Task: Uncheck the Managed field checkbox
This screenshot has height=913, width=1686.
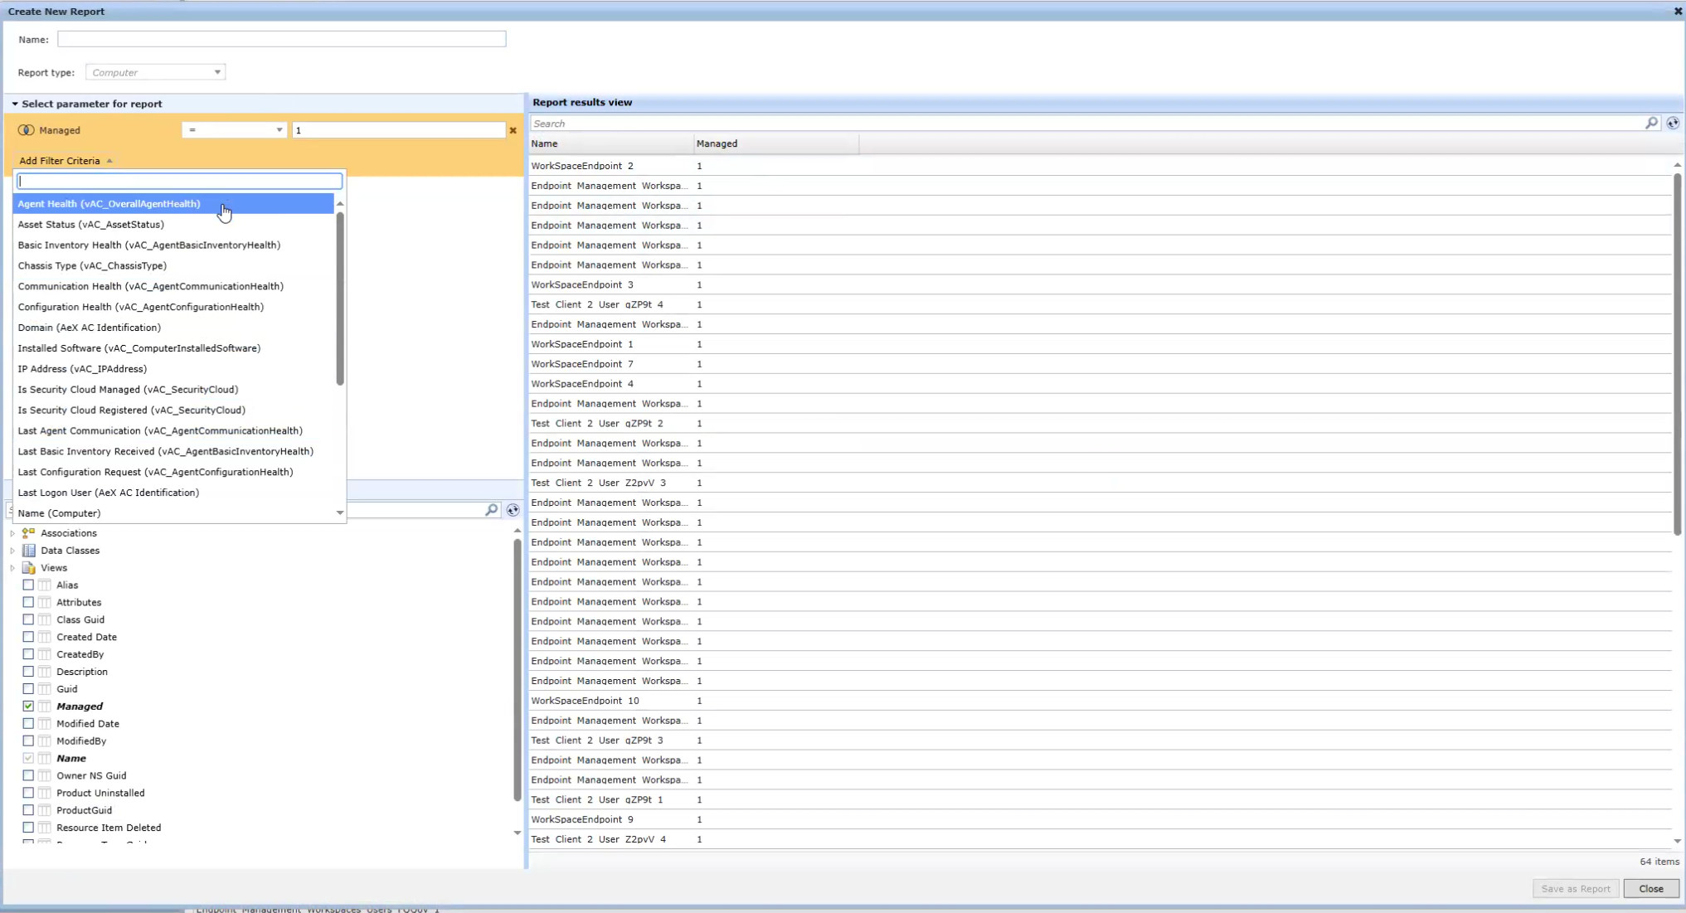Action: [x=28, y=707]
